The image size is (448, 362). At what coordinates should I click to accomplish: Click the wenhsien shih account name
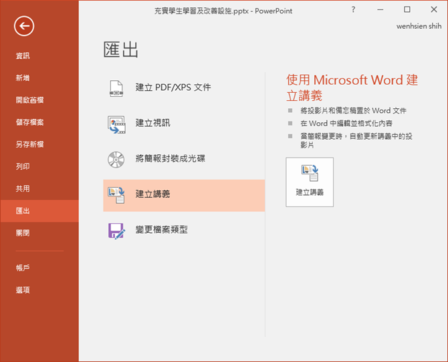(419, 26)
